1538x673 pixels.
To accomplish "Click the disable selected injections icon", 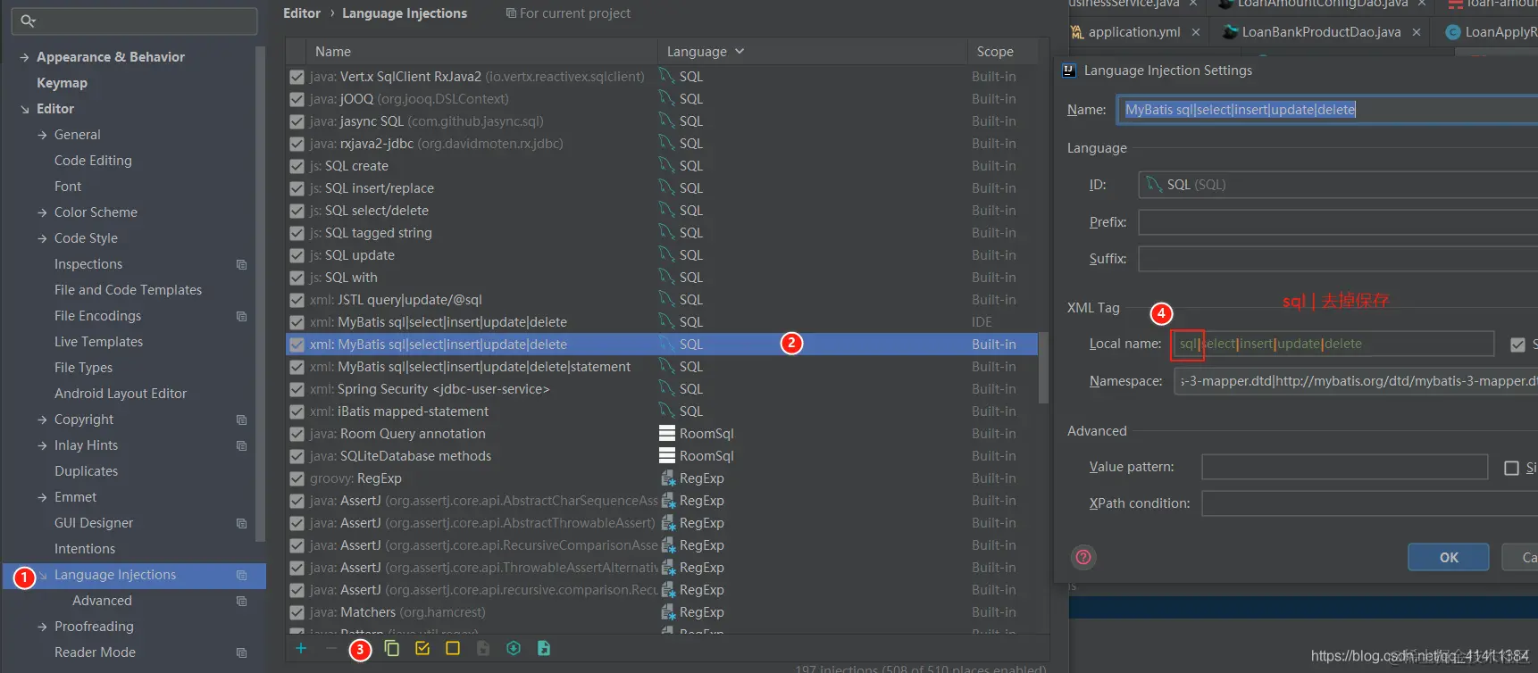I will [453, 648].
